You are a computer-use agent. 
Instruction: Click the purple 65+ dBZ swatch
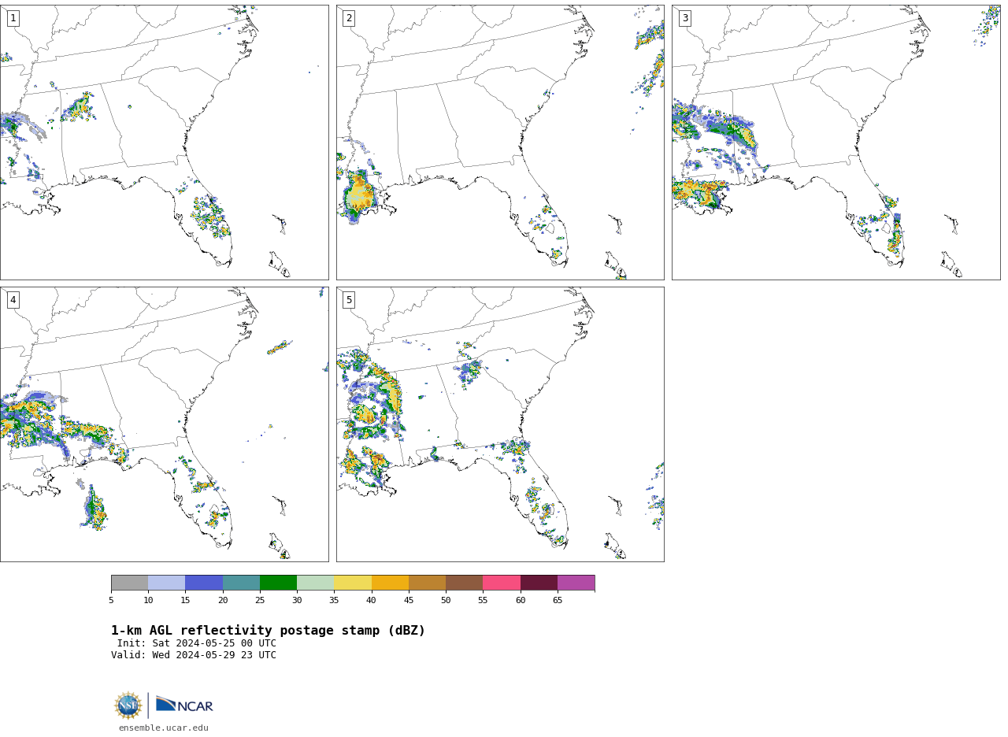pyautogui.click(x=576, y=583)
